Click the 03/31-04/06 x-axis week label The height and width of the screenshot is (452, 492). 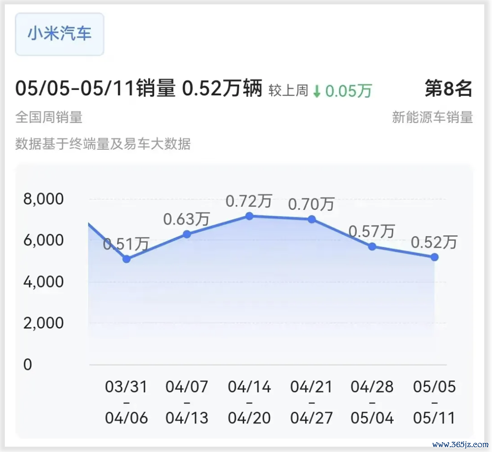126,402
